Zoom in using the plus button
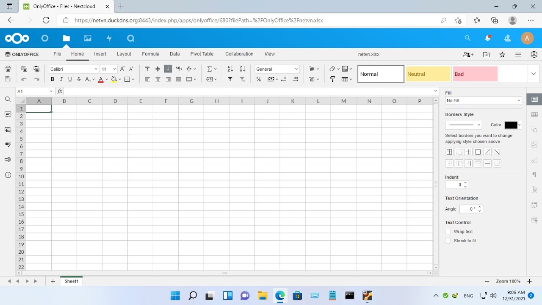Viewport: 542px width, 305px height. 529,281
